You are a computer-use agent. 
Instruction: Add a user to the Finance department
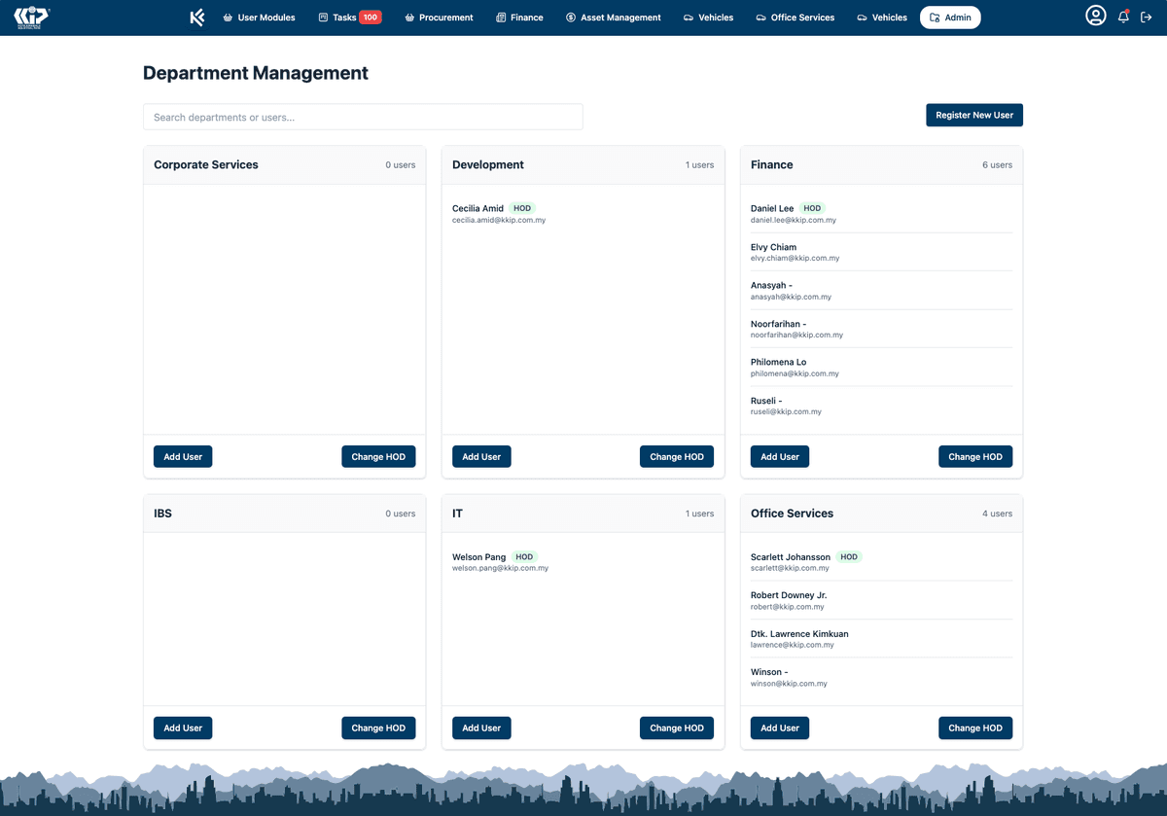click(x=779, y=456)
